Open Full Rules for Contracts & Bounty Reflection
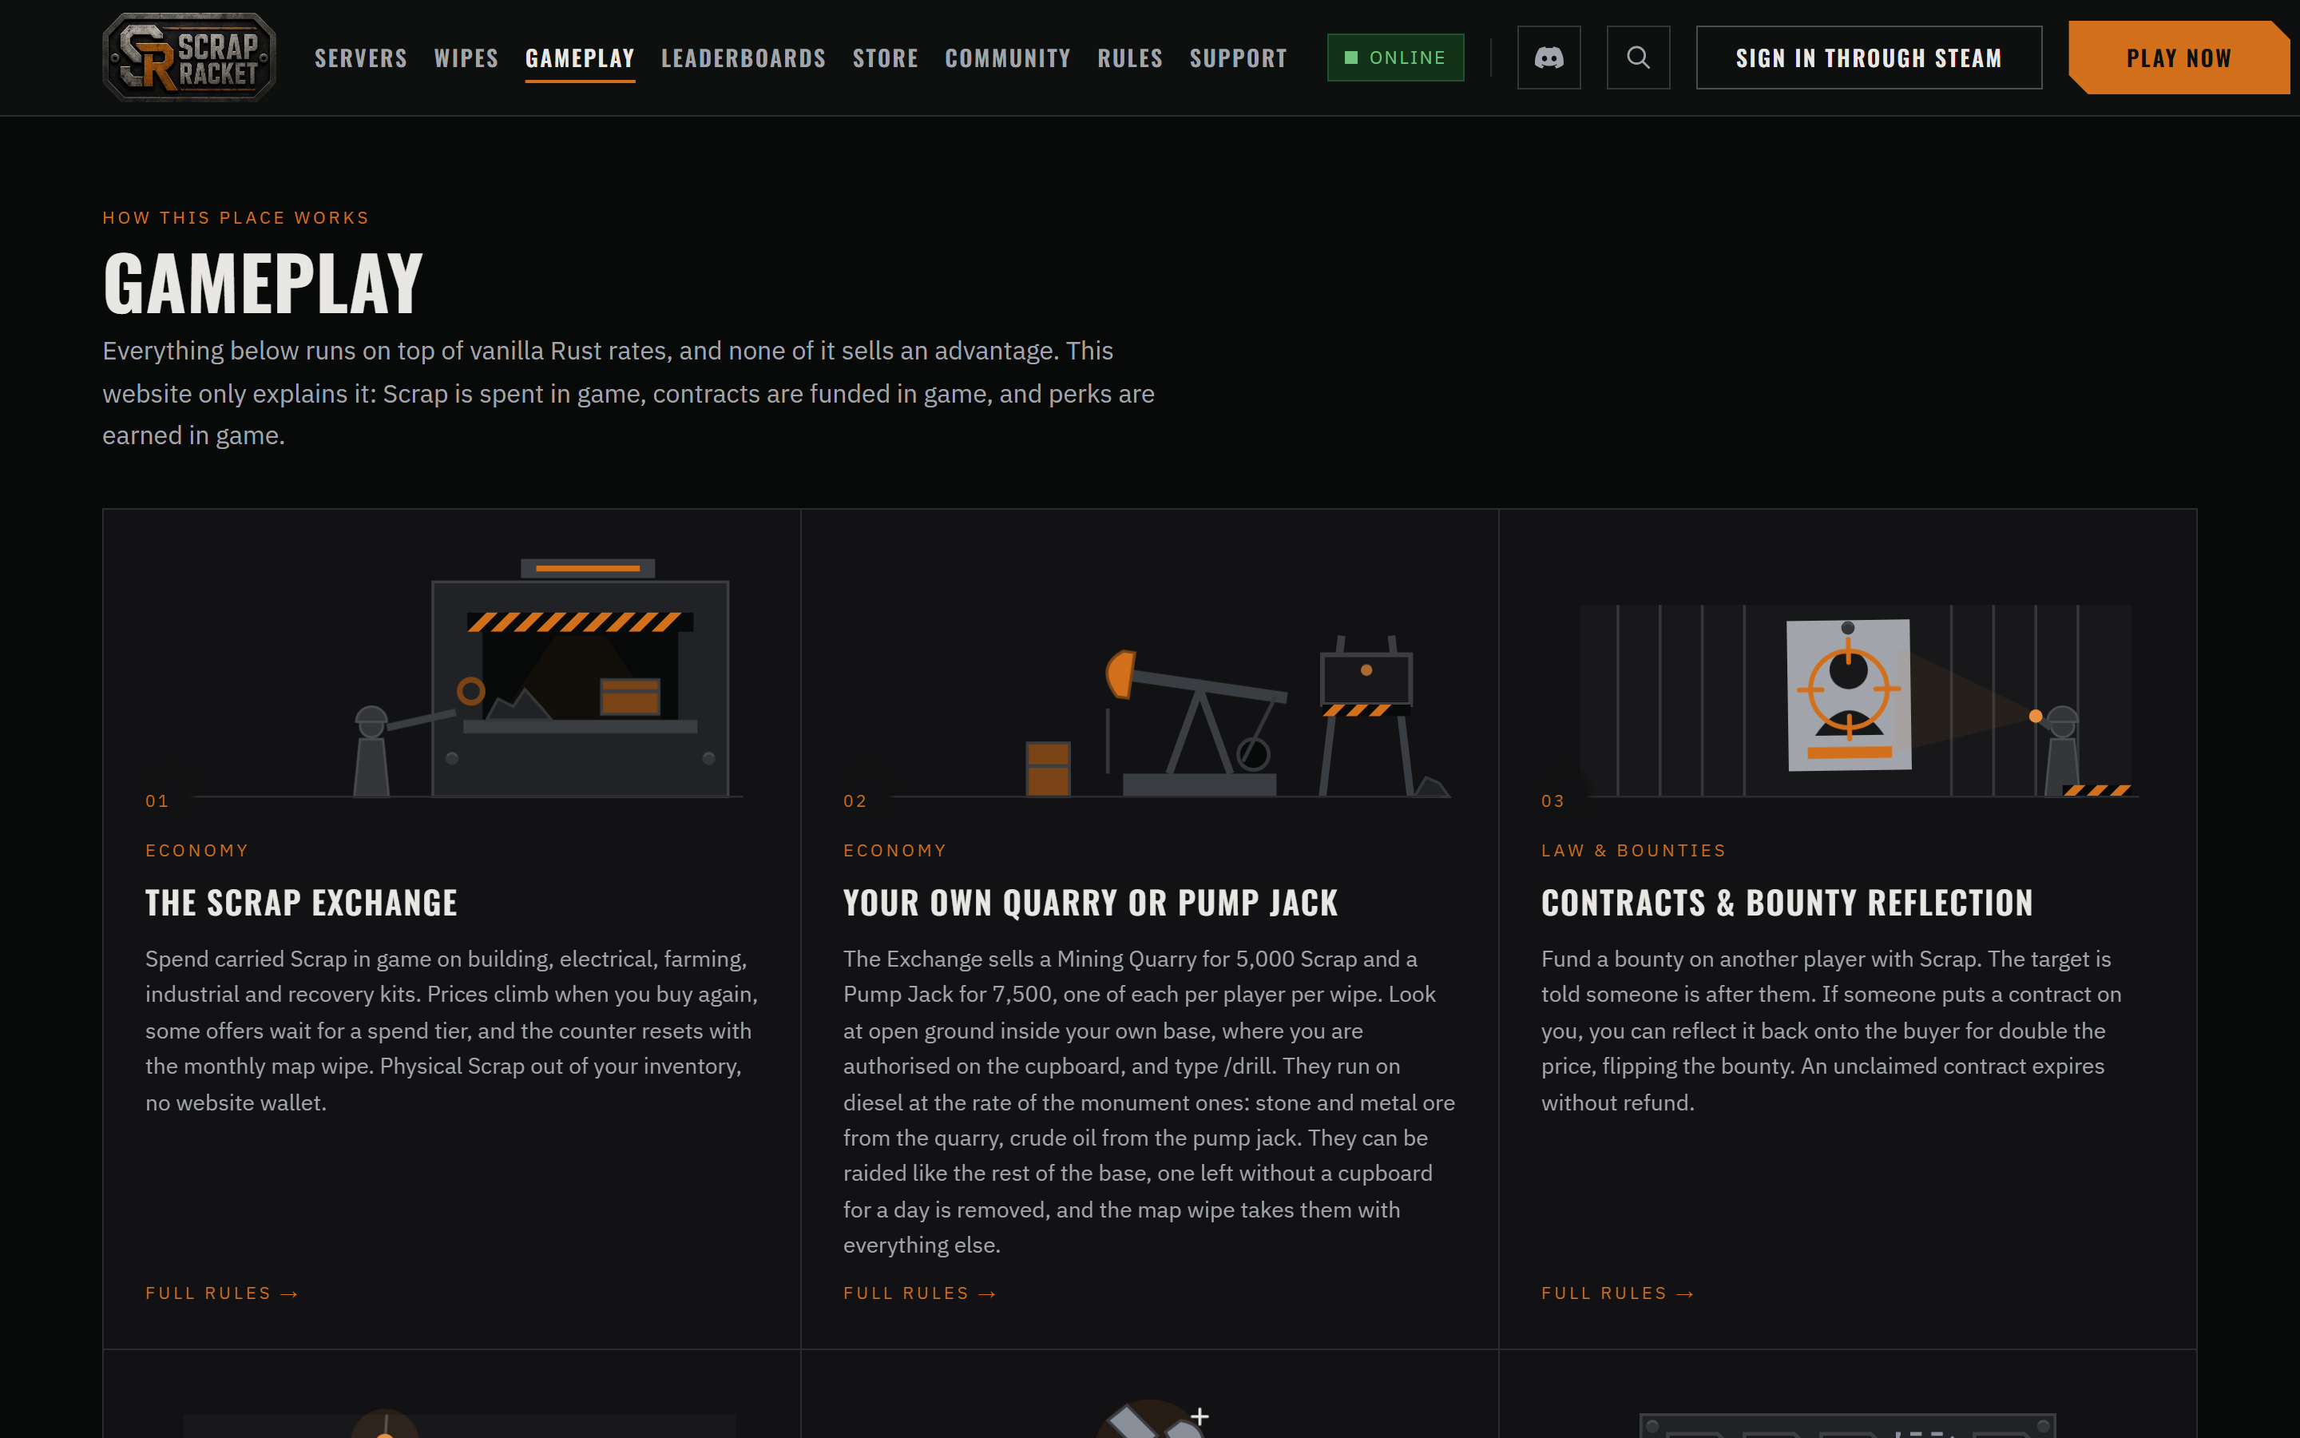 pyautogui.click(x=1616, y=1293)
